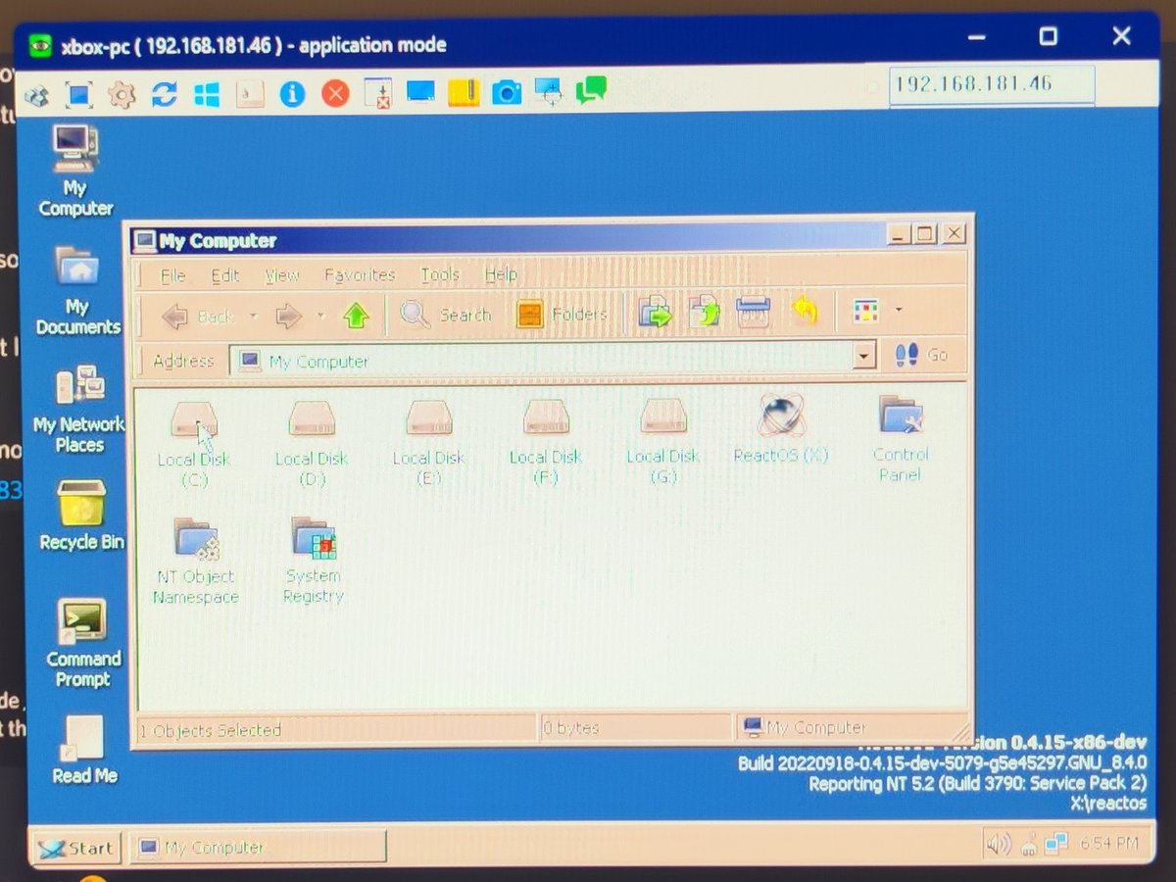Click the Go button
This screenshot has width=1176, height=882.
922,355
